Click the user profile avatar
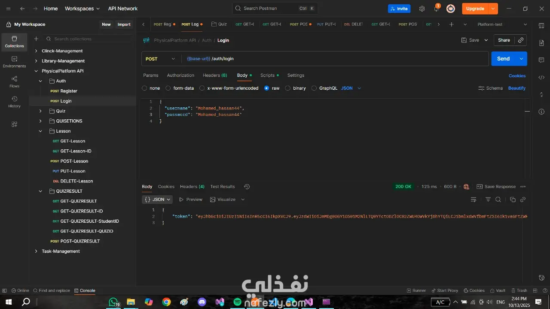 tap(451, 9)
